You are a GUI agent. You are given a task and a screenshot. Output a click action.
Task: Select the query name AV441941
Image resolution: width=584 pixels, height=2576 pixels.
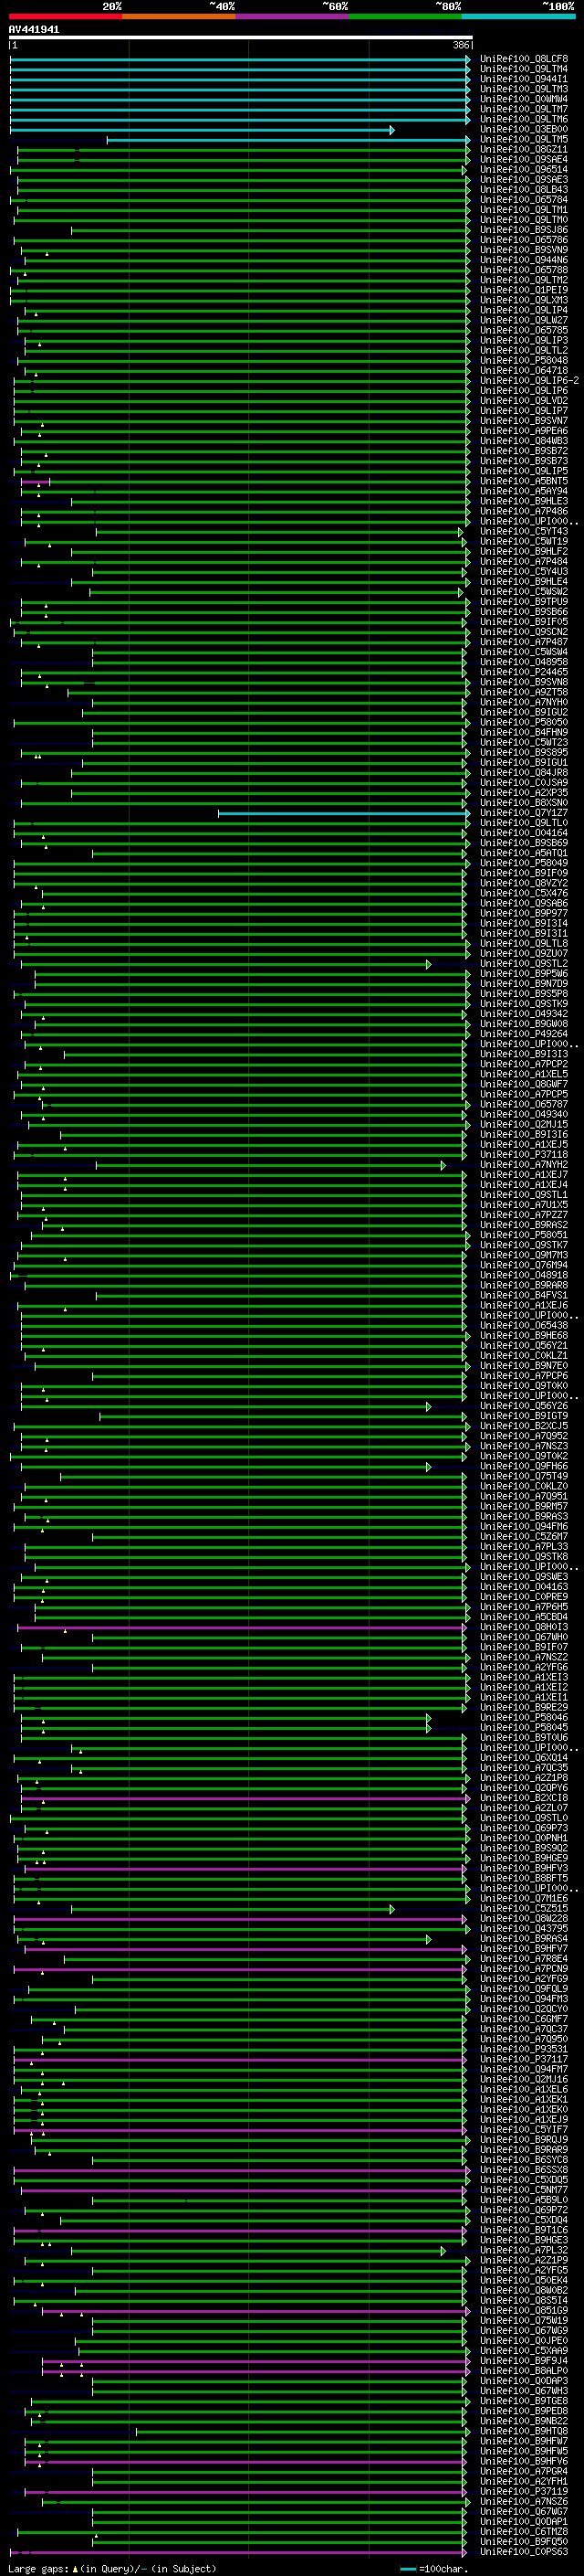tap(34, 30)
